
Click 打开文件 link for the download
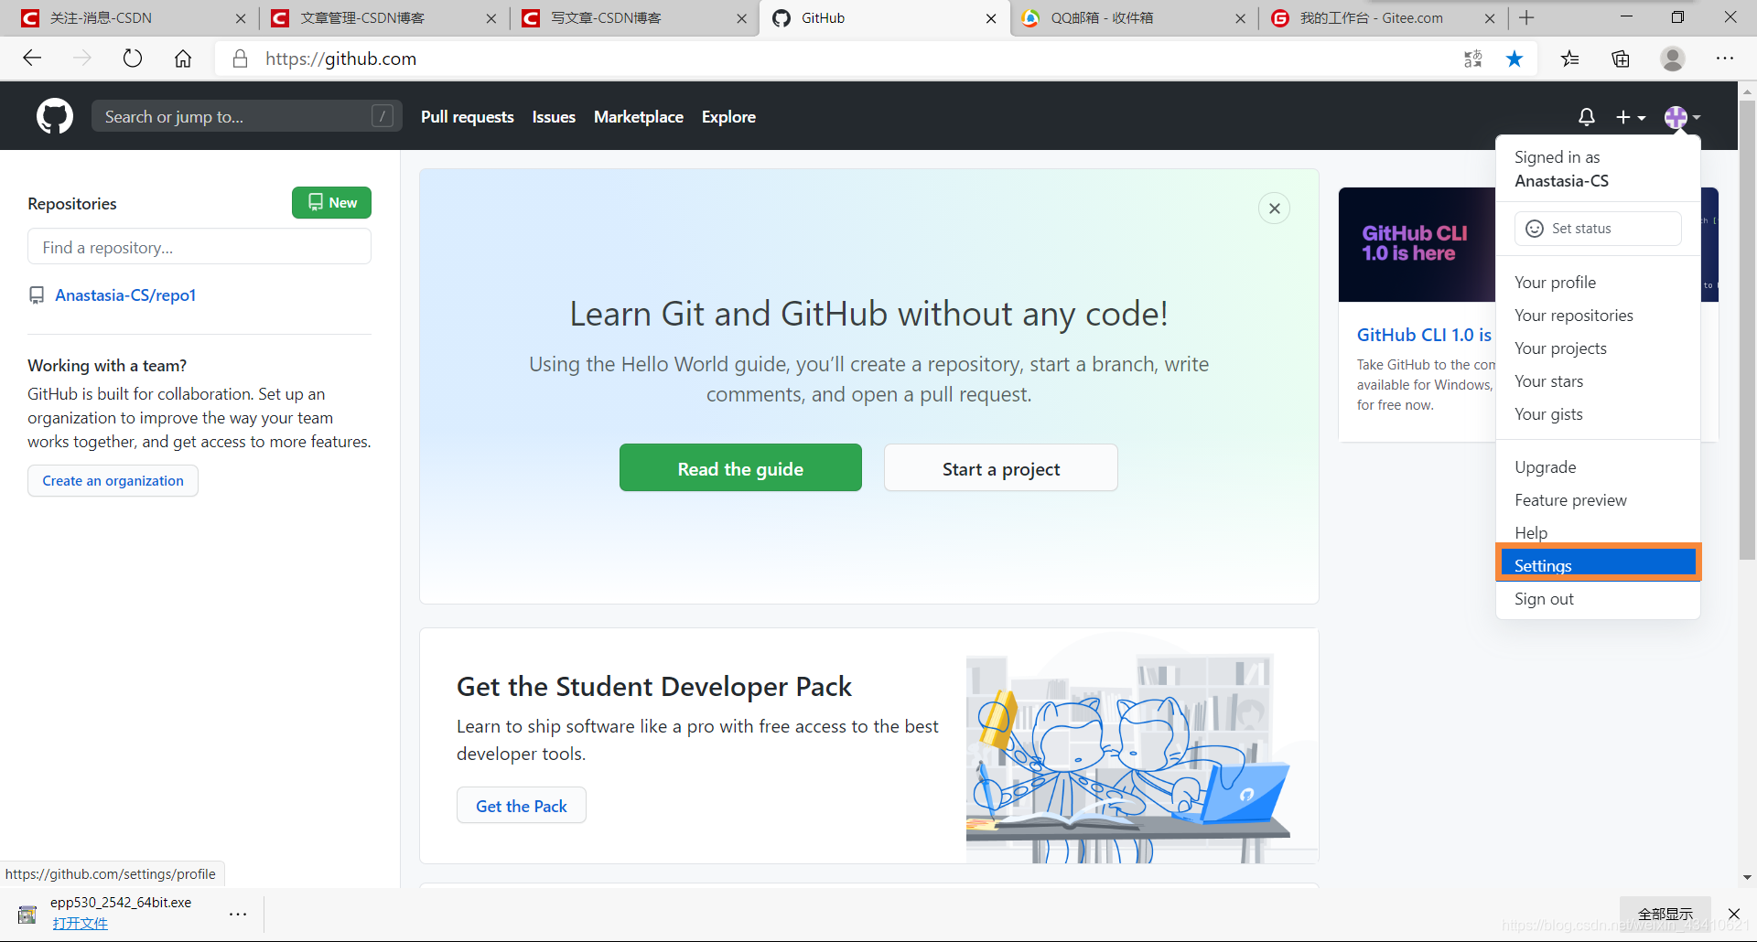coord(80,924)
